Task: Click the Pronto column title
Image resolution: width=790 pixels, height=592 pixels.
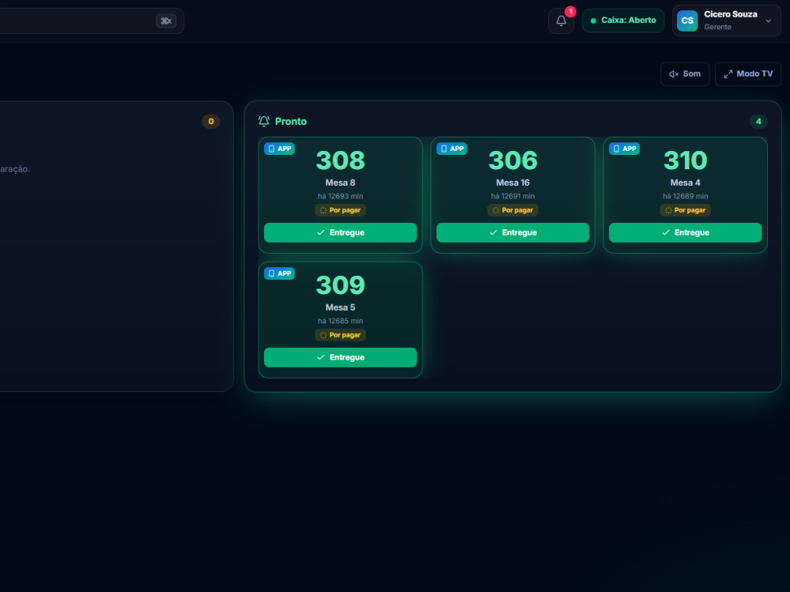Action: [291, 122]
